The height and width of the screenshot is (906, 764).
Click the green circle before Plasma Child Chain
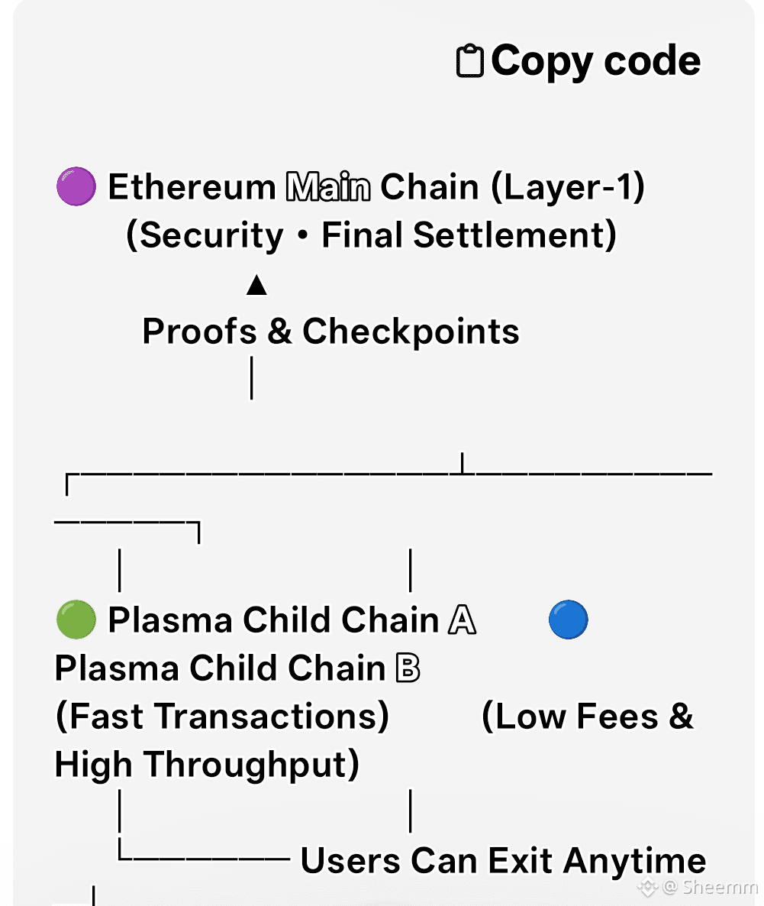click(76, 620)
